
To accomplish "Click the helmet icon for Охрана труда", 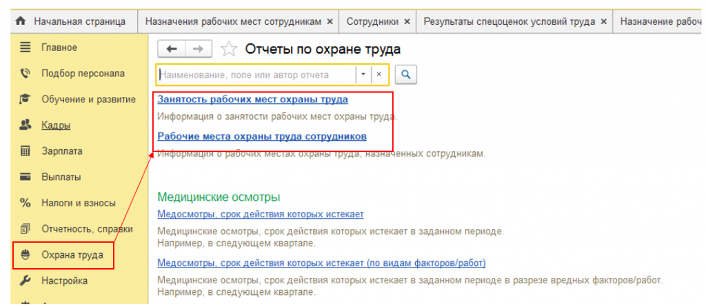I will (26, 255).
